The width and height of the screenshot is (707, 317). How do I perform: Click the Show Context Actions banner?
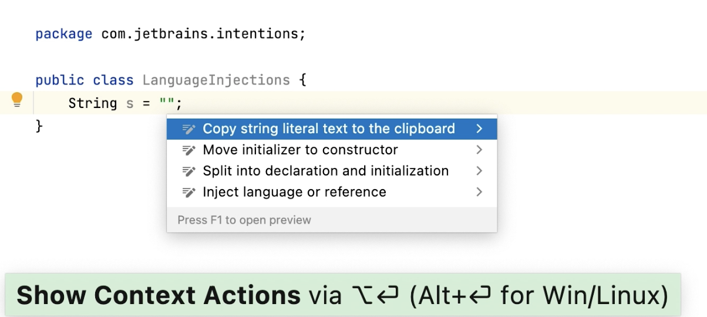pyautogui.click(x=342, y=295)
